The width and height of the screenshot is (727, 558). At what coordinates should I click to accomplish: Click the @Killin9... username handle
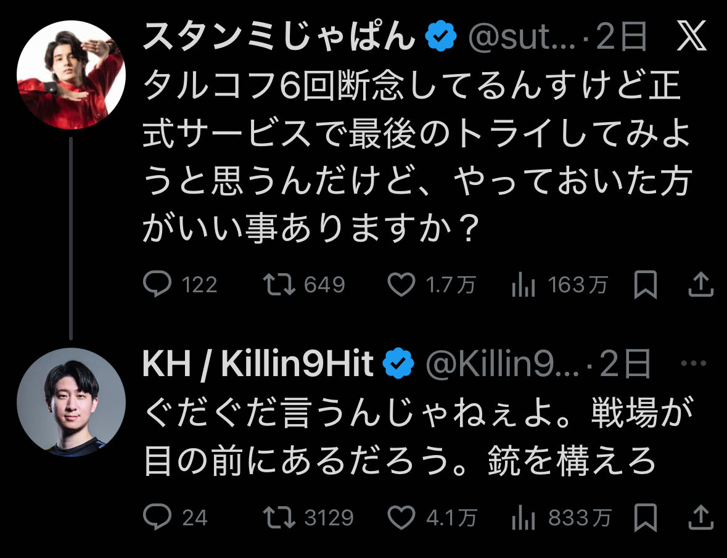pos(502,365)
